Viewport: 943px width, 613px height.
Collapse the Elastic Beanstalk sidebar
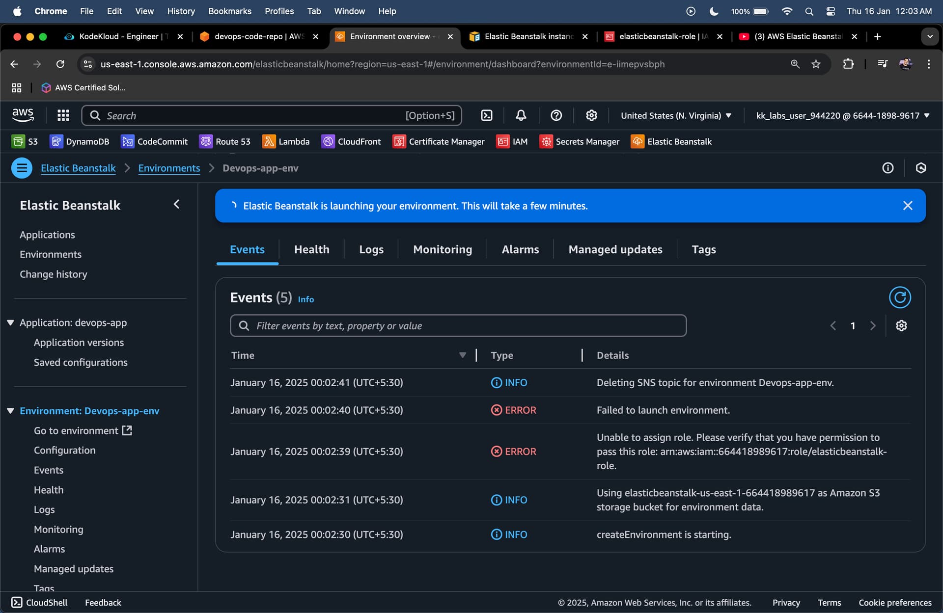(x=176, y=205)
